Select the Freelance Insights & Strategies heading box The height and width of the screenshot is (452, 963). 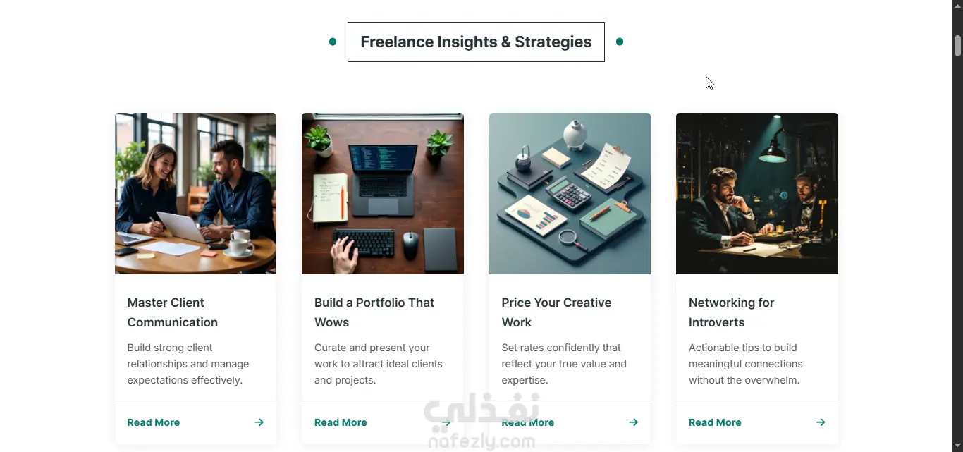pos(476,42)
